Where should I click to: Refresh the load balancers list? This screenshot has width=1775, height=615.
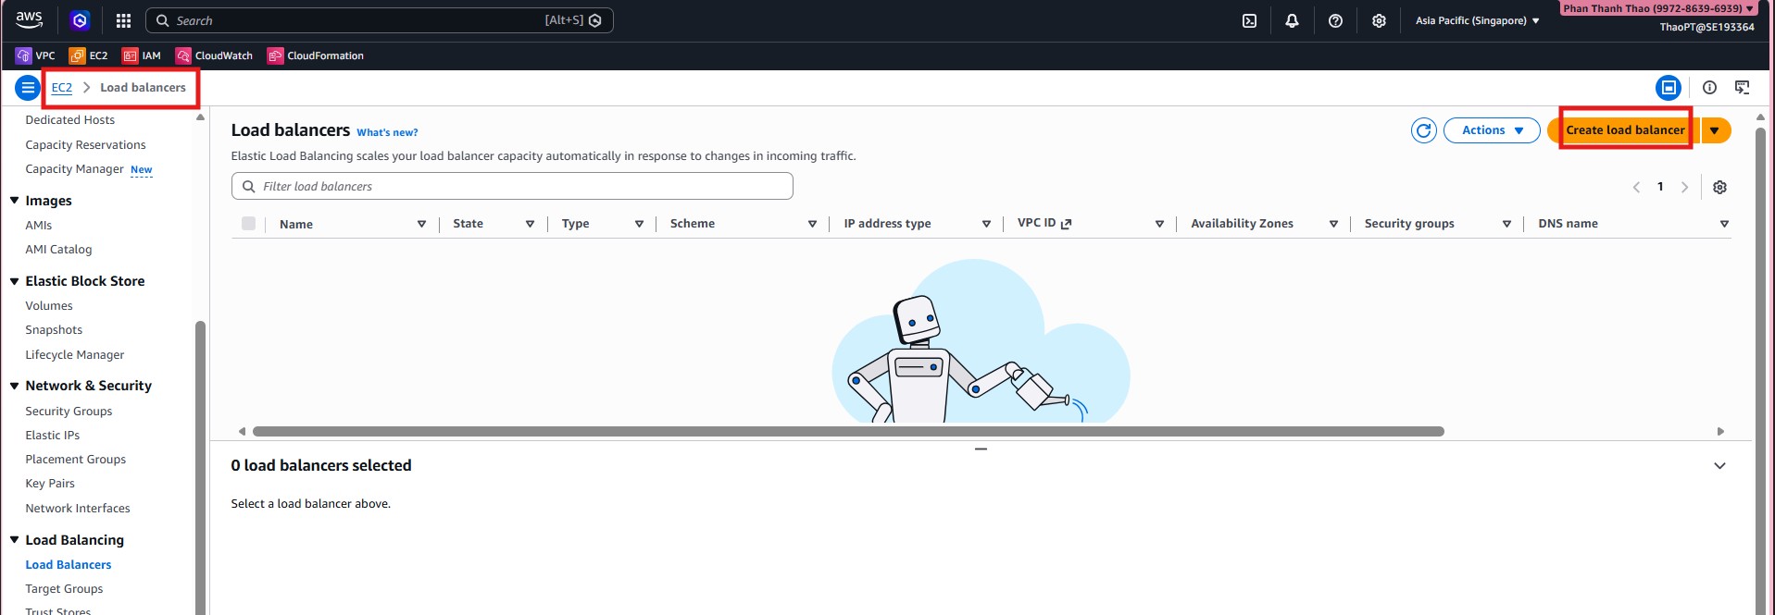click(x=1423, y=130)
